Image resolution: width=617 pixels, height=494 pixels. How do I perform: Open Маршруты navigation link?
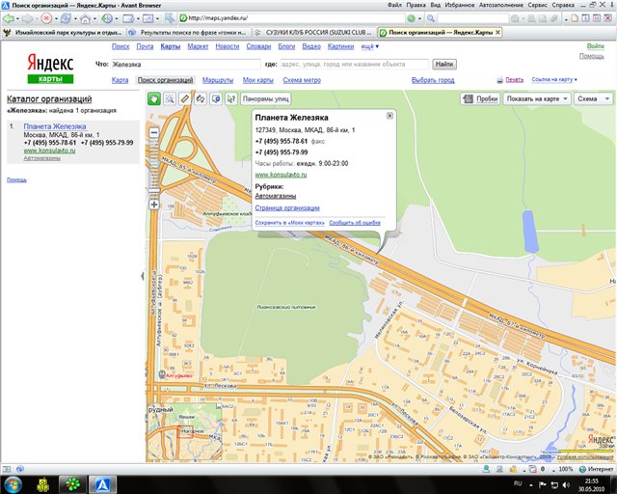point(218,80)
